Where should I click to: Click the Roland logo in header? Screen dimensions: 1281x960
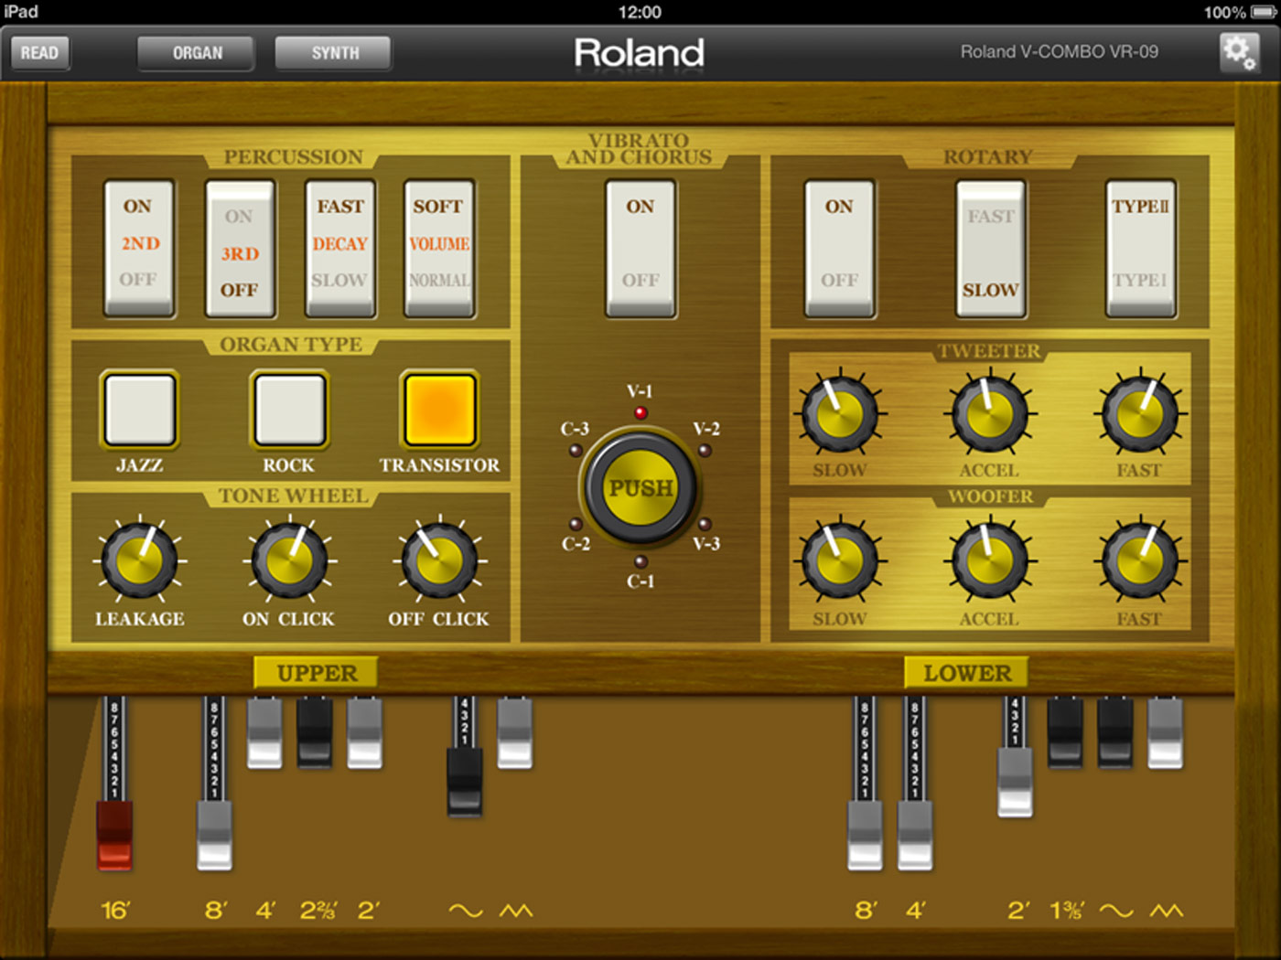(x=640, y=52)
